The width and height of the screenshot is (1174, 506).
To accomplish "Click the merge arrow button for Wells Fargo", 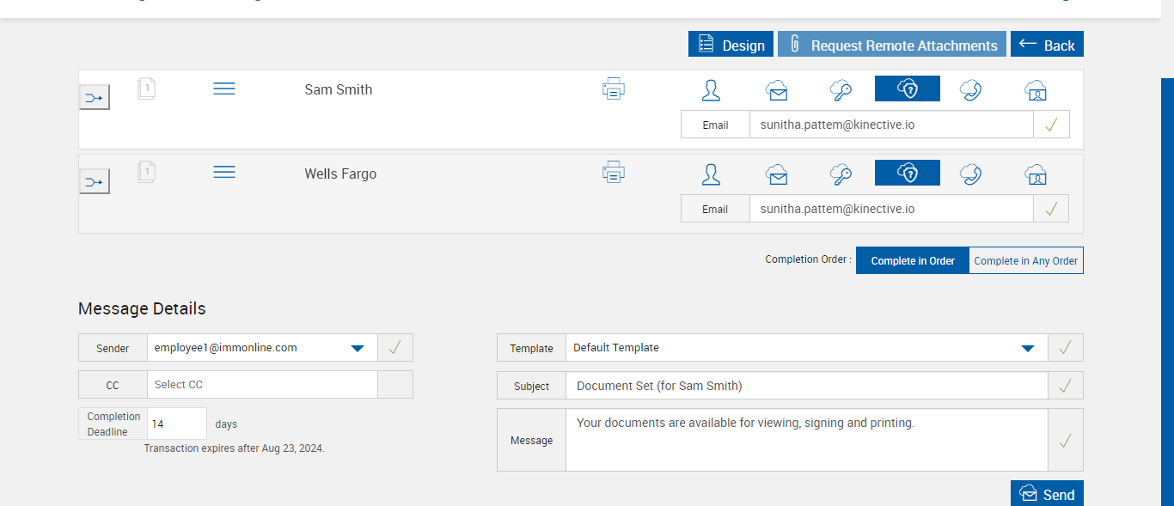I will pos(95,181).
